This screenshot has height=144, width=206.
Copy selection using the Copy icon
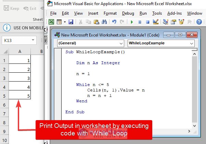click(88, 22)
